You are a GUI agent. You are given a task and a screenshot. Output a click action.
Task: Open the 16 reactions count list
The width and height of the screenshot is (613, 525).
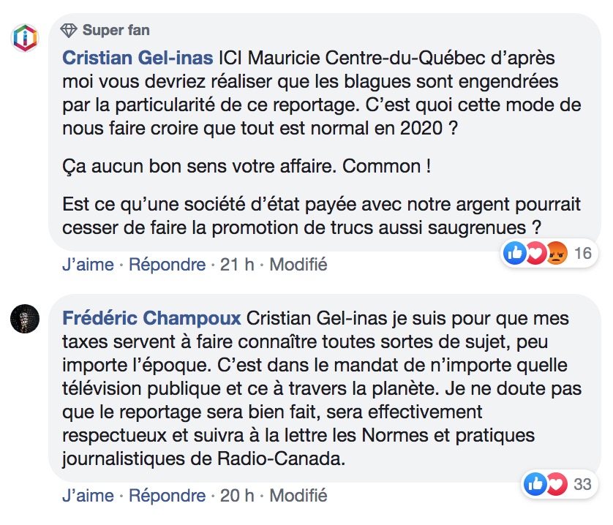click(x=583, y=254)
